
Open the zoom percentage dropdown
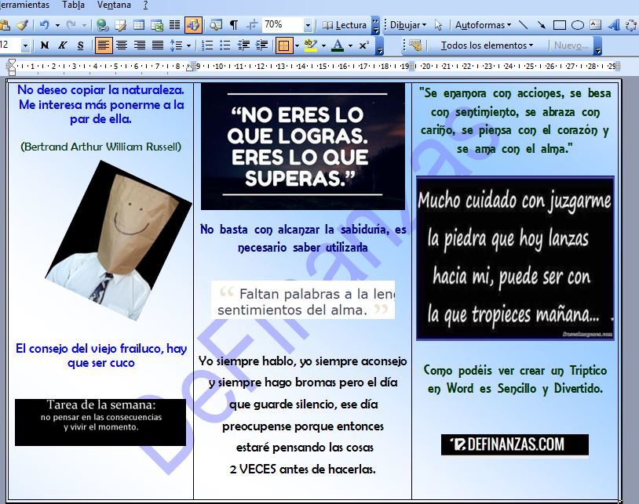pyautogui.click(x=308, y=25)
